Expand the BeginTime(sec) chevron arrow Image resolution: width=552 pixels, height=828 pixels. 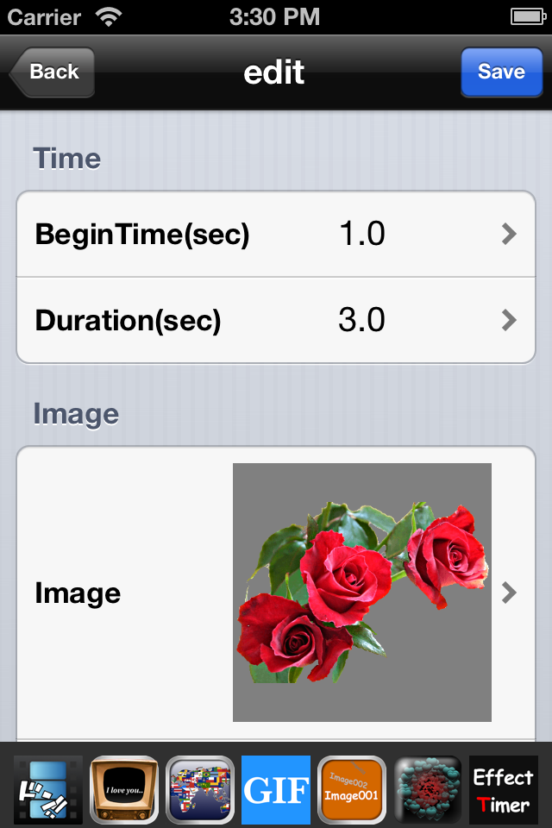pos(509,234)
